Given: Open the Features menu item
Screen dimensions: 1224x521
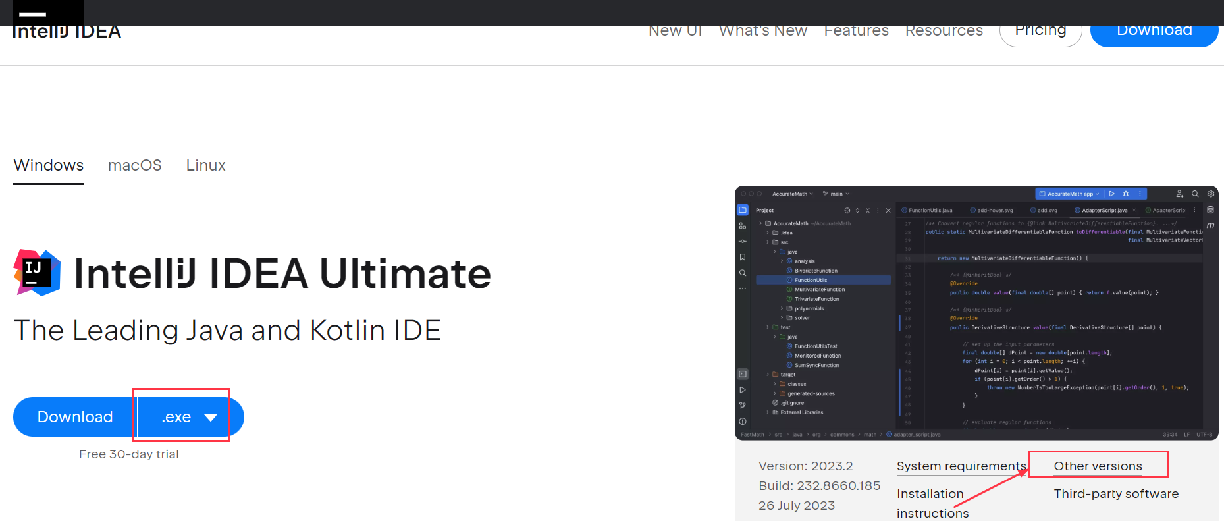Looking at the screenshot, I should 856,31.
